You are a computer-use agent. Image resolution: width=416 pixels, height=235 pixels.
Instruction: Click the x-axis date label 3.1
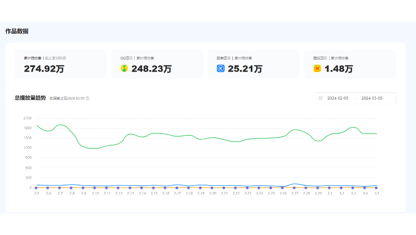click(330, 193)
